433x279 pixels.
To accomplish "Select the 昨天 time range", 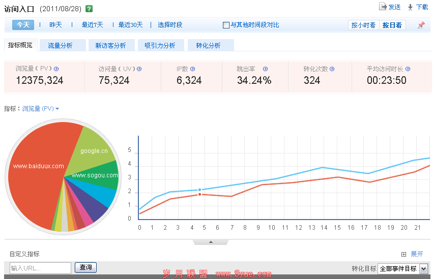I will tap(55, 25).
